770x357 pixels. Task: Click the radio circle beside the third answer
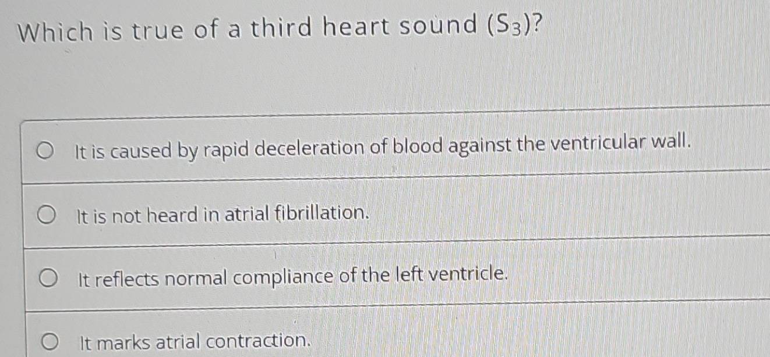coord(47,277)
